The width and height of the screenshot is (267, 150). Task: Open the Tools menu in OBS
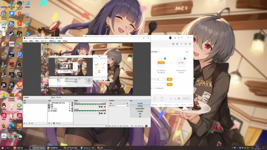[59, 41]
